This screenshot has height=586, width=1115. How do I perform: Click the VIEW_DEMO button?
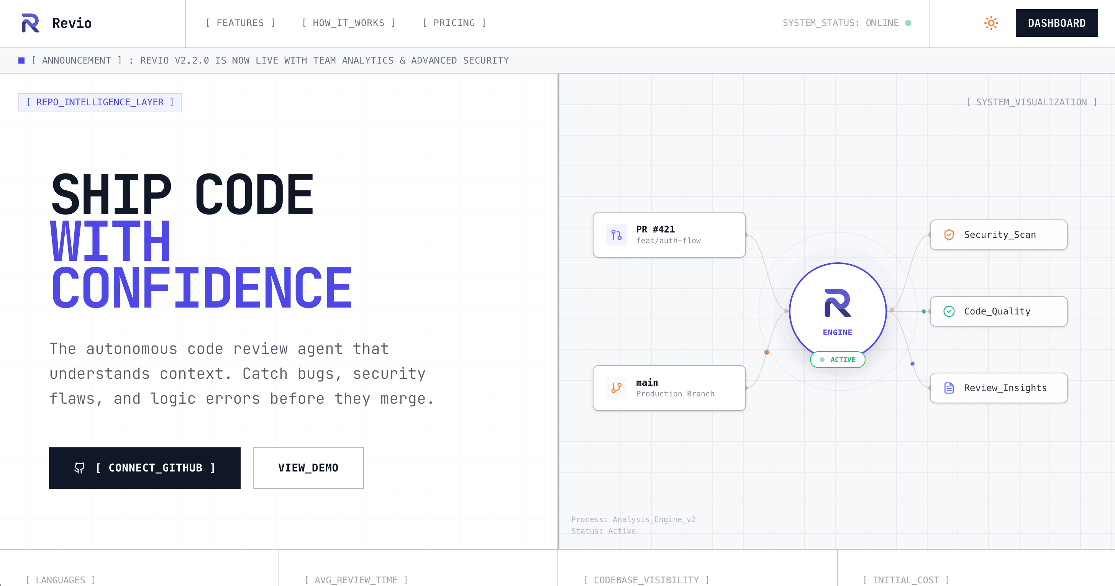coord(308,468)
